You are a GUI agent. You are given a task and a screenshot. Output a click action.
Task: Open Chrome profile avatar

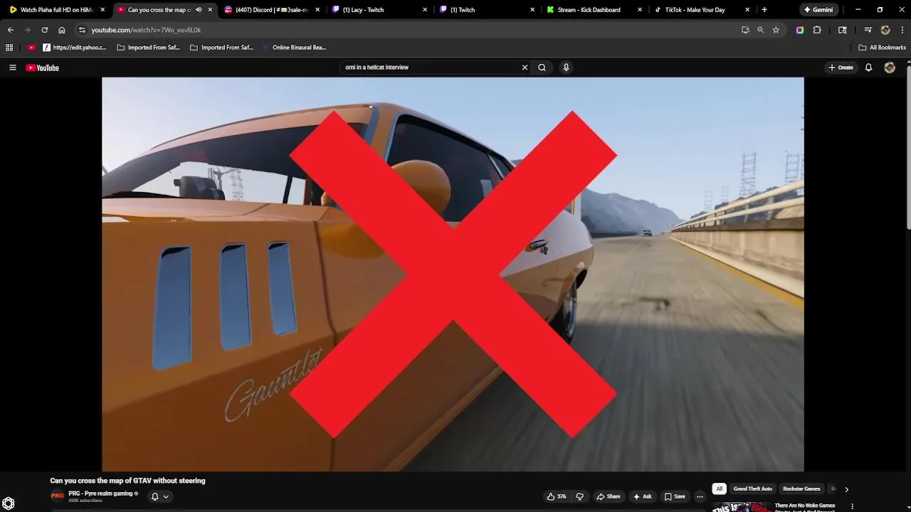tap(885, 30)
